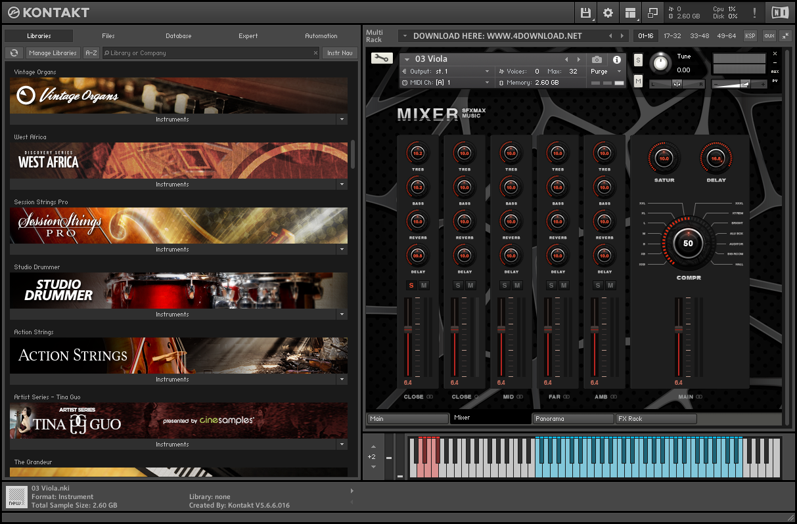Open the KSP script editor button

point(750,36)
